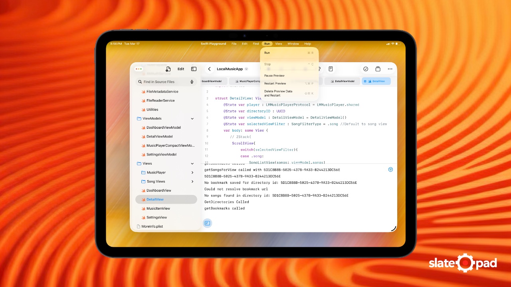The image size is (511, 287).
Task: Open the new file creation icon
Action: (168, 69)
